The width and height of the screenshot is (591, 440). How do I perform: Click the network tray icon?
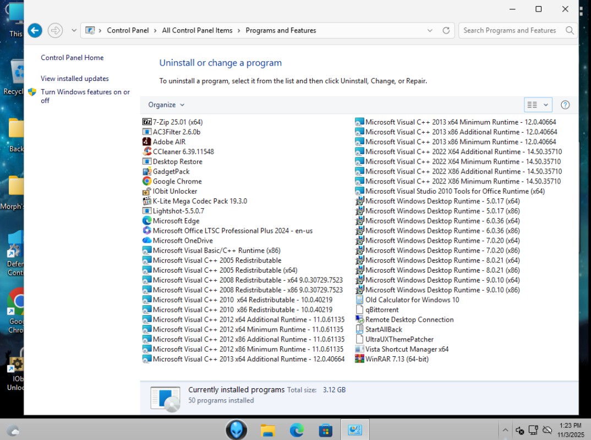tap(533, 430)
